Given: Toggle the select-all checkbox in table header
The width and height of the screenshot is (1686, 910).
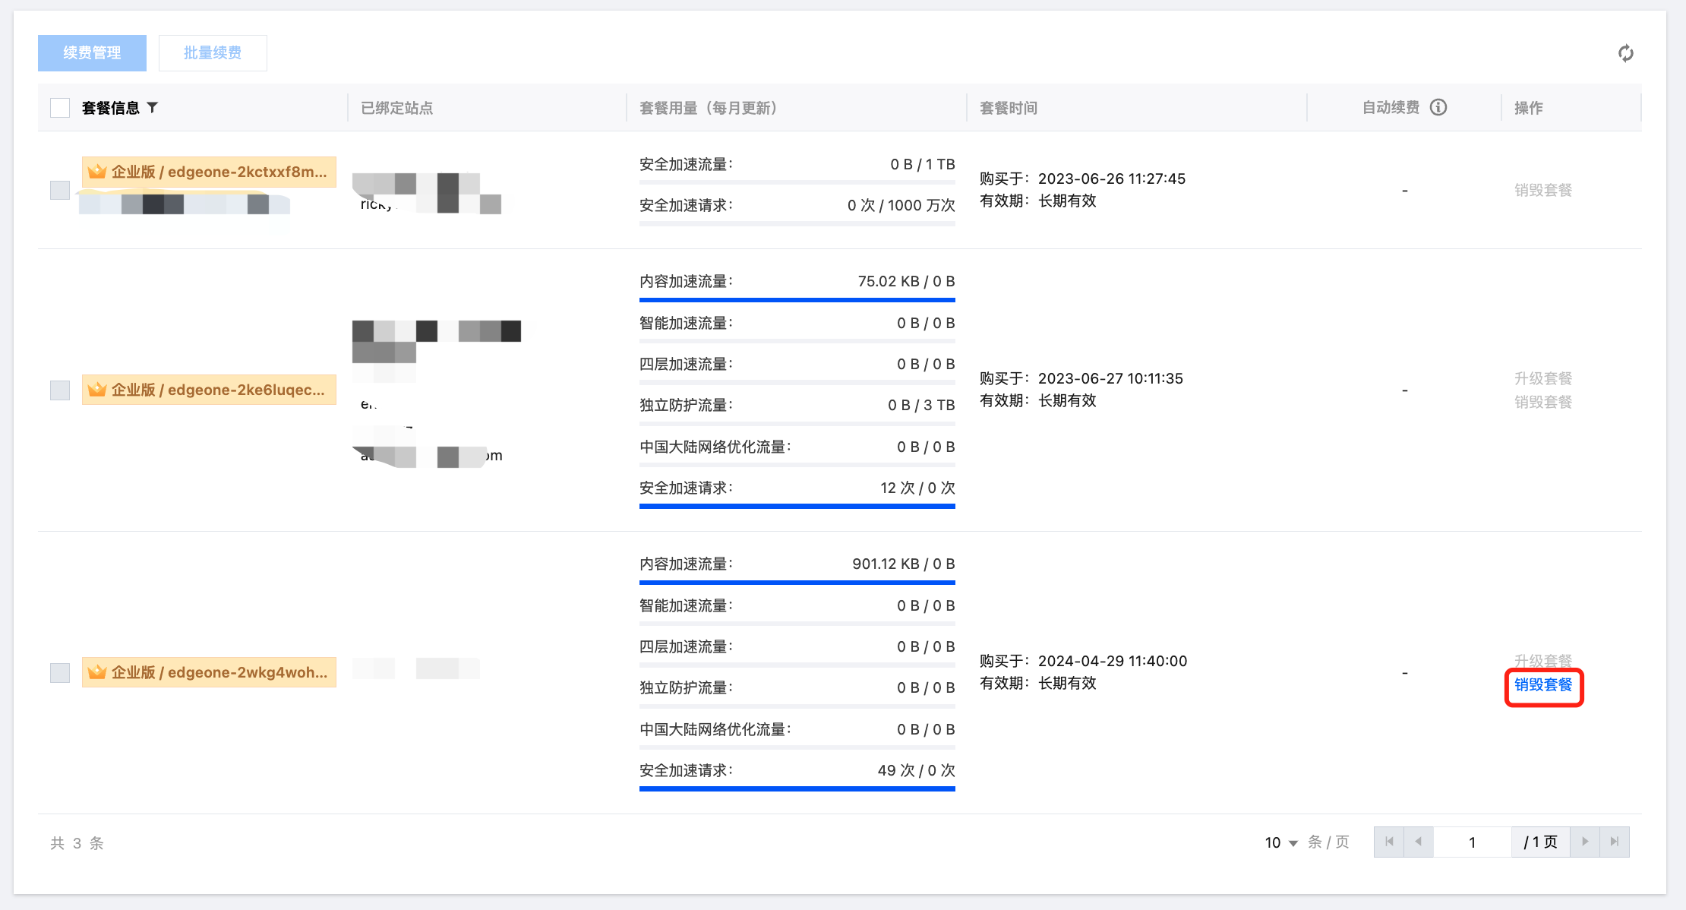Looking at the screenshot, I should pos(60,108).
